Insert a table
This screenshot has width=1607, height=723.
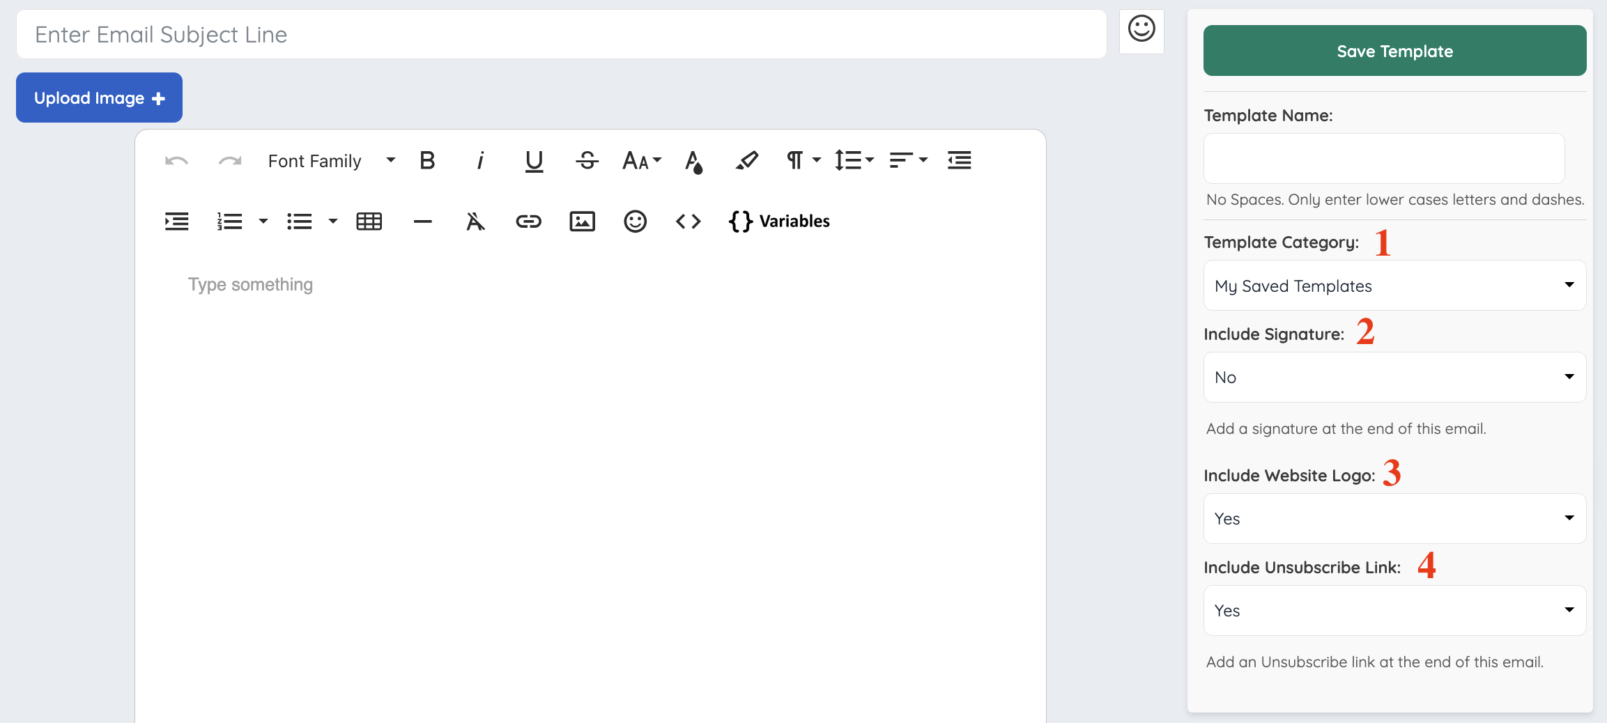[369, 221]
